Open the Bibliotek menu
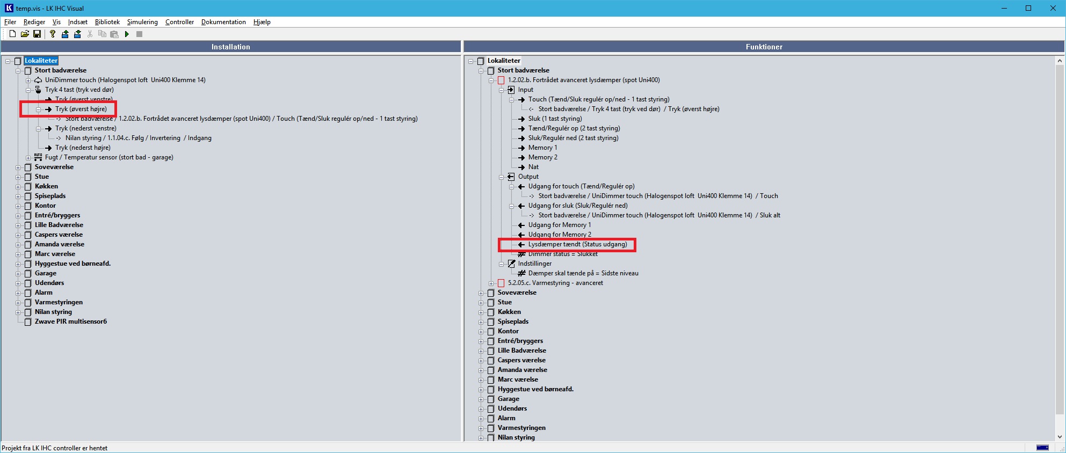This screenshot has height=453, width=1066. pyautogui.click(x=107, y=22)
